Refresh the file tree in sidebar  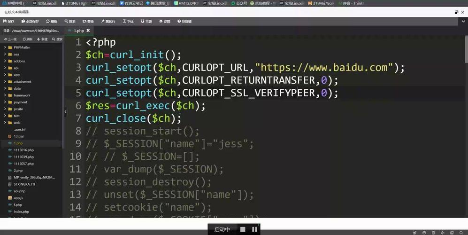click(27, 39)
